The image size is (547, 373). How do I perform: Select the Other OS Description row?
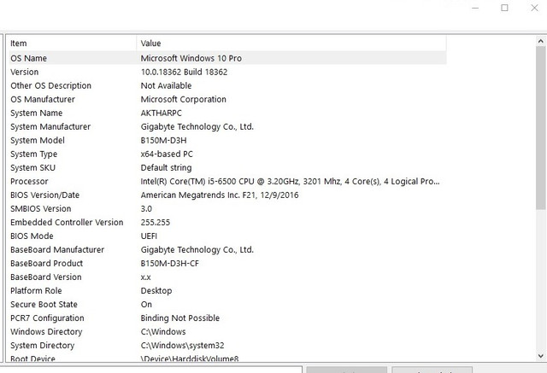[51, 85]
